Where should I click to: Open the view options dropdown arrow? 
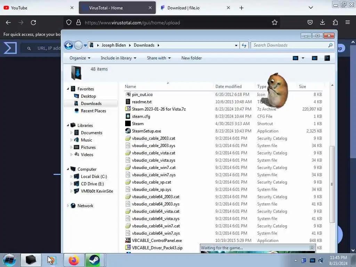303,58
